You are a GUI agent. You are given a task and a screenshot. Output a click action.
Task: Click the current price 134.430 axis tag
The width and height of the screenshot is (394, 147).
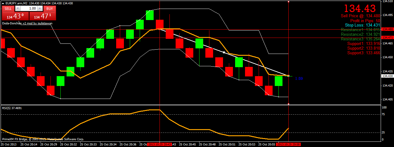[387, 76]
